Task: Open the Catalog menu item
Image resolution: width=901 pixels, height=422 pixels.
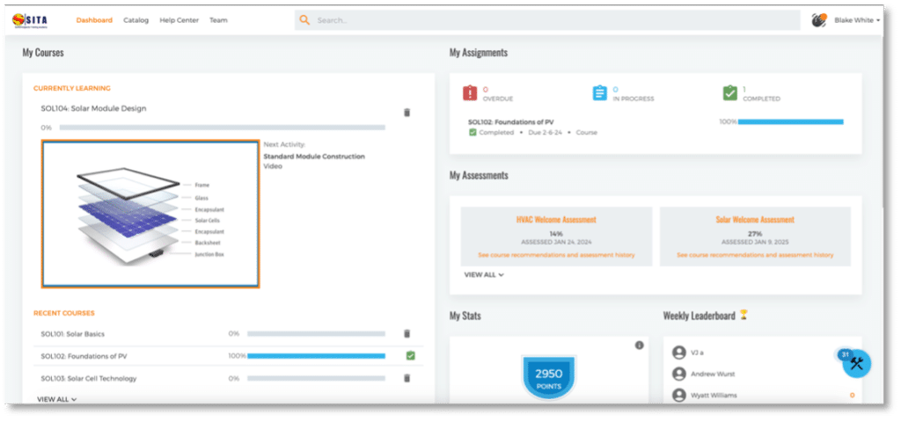Action: point(136,20)
